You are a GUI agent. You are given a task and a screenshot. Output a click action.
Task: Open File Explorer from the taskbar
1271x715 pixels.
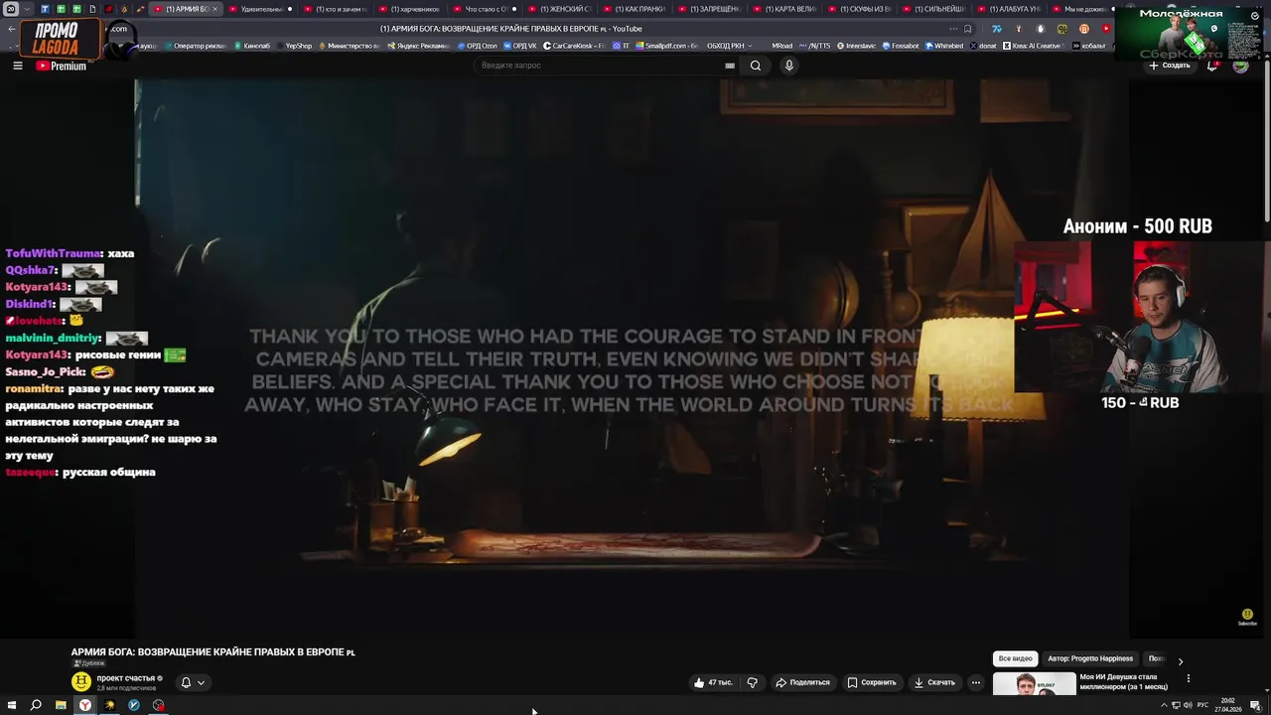point(61,705)
